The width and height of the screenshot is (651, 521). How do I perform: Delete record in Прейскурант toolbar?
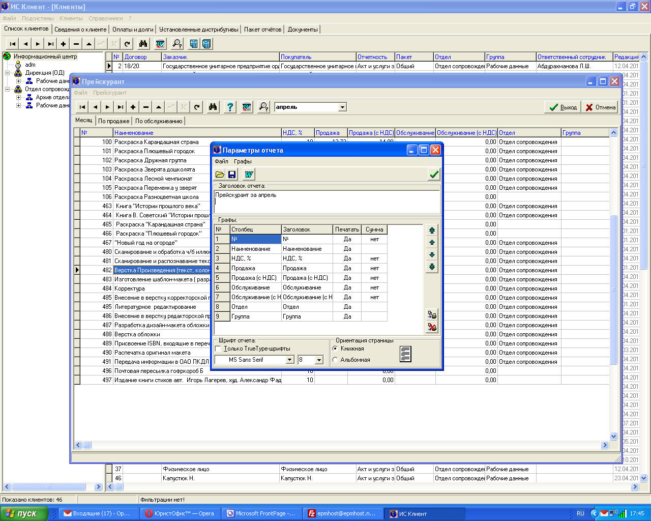(x=146, y=107)
